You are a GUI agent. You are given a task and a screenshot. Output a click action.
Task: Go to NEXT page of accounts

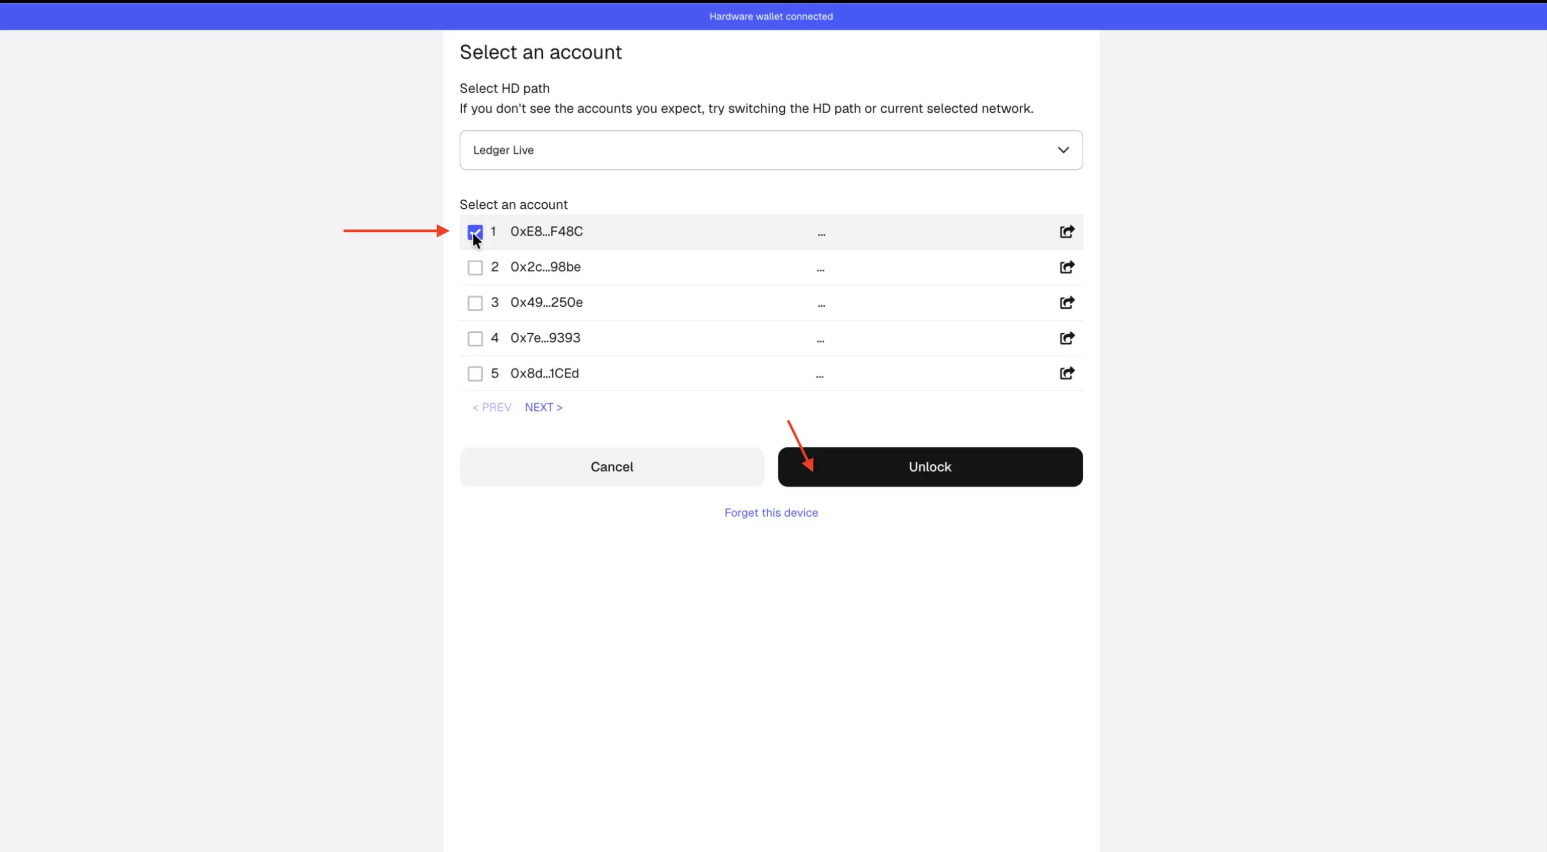coord(544,408)
